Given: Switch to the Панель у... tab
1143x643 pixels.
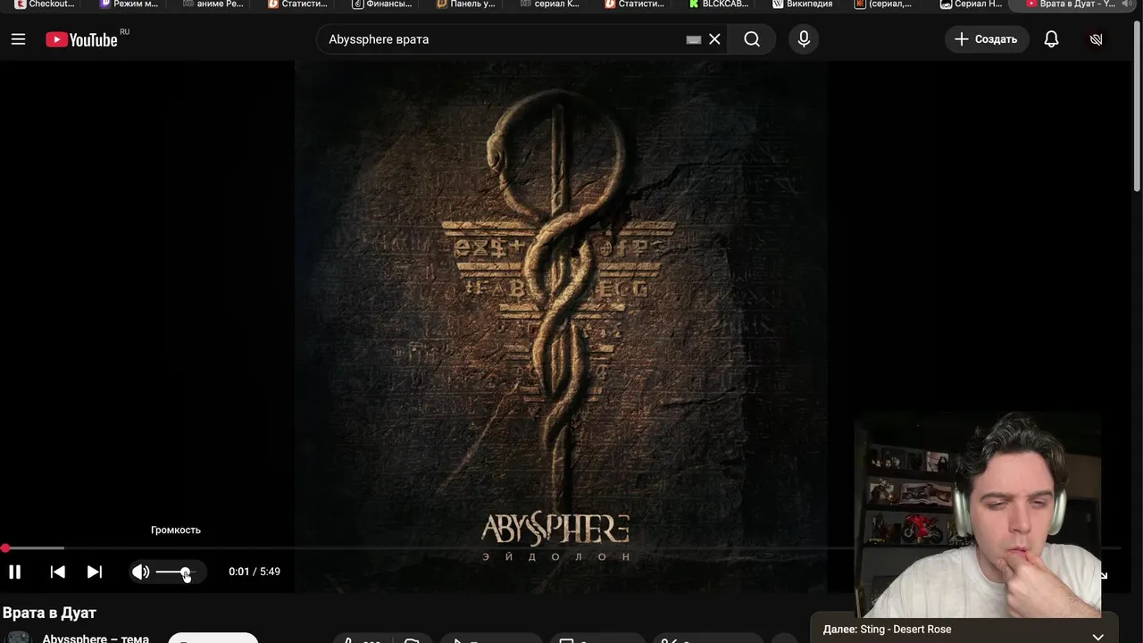Looking at the screenshot, I should pyautogui.click(x=466, y=4).
